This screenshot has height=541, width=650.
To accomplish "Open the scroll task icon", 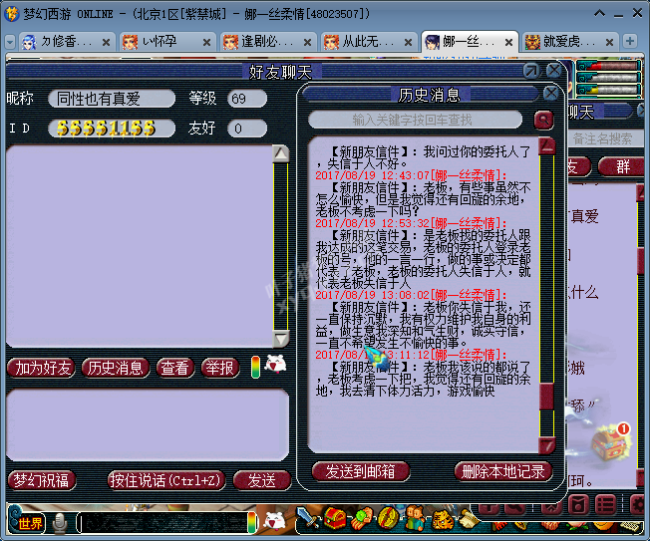I will pos(470,518).
